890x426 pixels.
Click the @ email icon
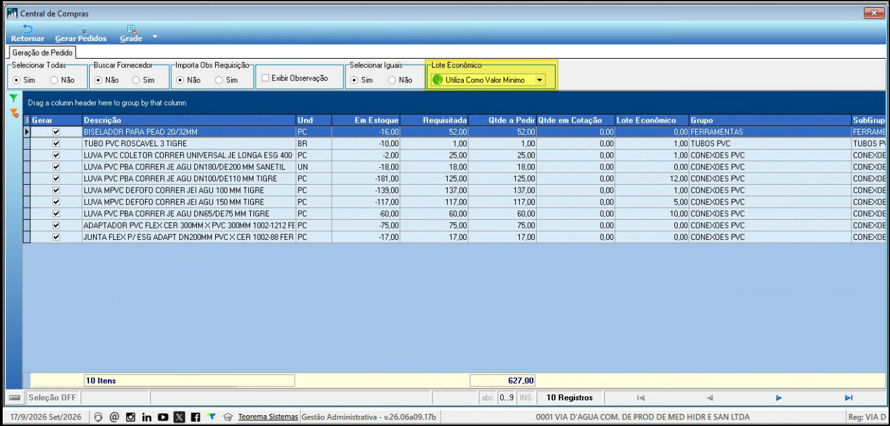point(115,417)
